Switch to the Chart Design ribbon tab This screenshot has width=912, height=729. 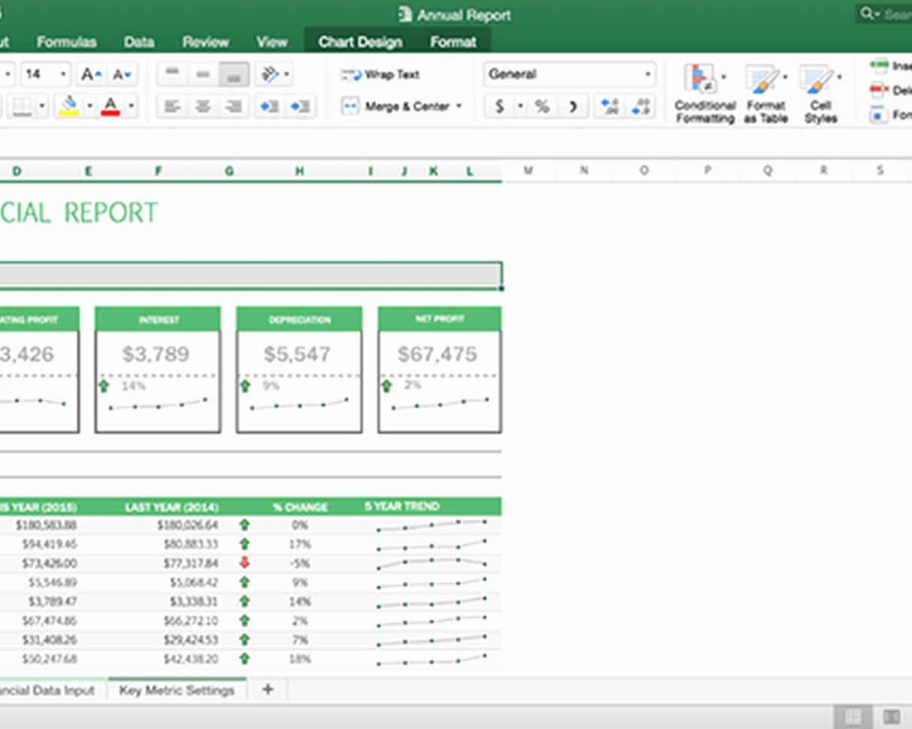click(x=360, y=41)
